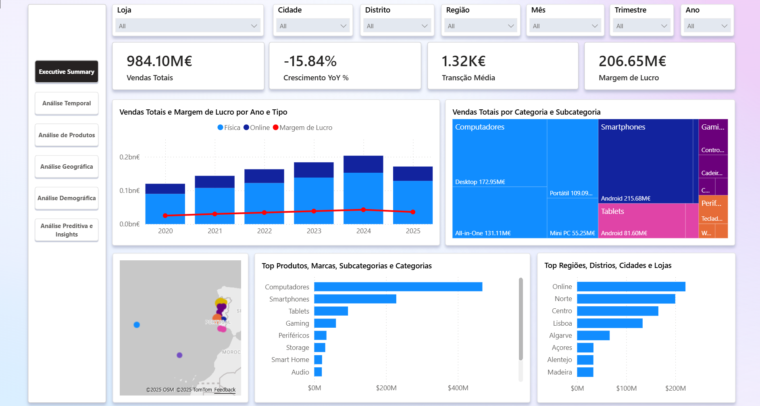Click the Física legend blue dot
This screenshot has width=760, height=406.
(220, 128)
